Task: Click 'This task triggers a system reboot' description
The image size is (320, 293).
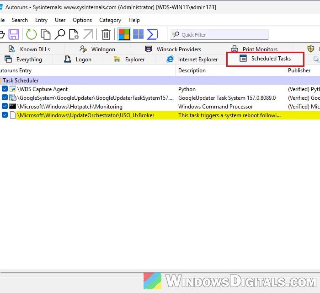Action: [229, 115]
